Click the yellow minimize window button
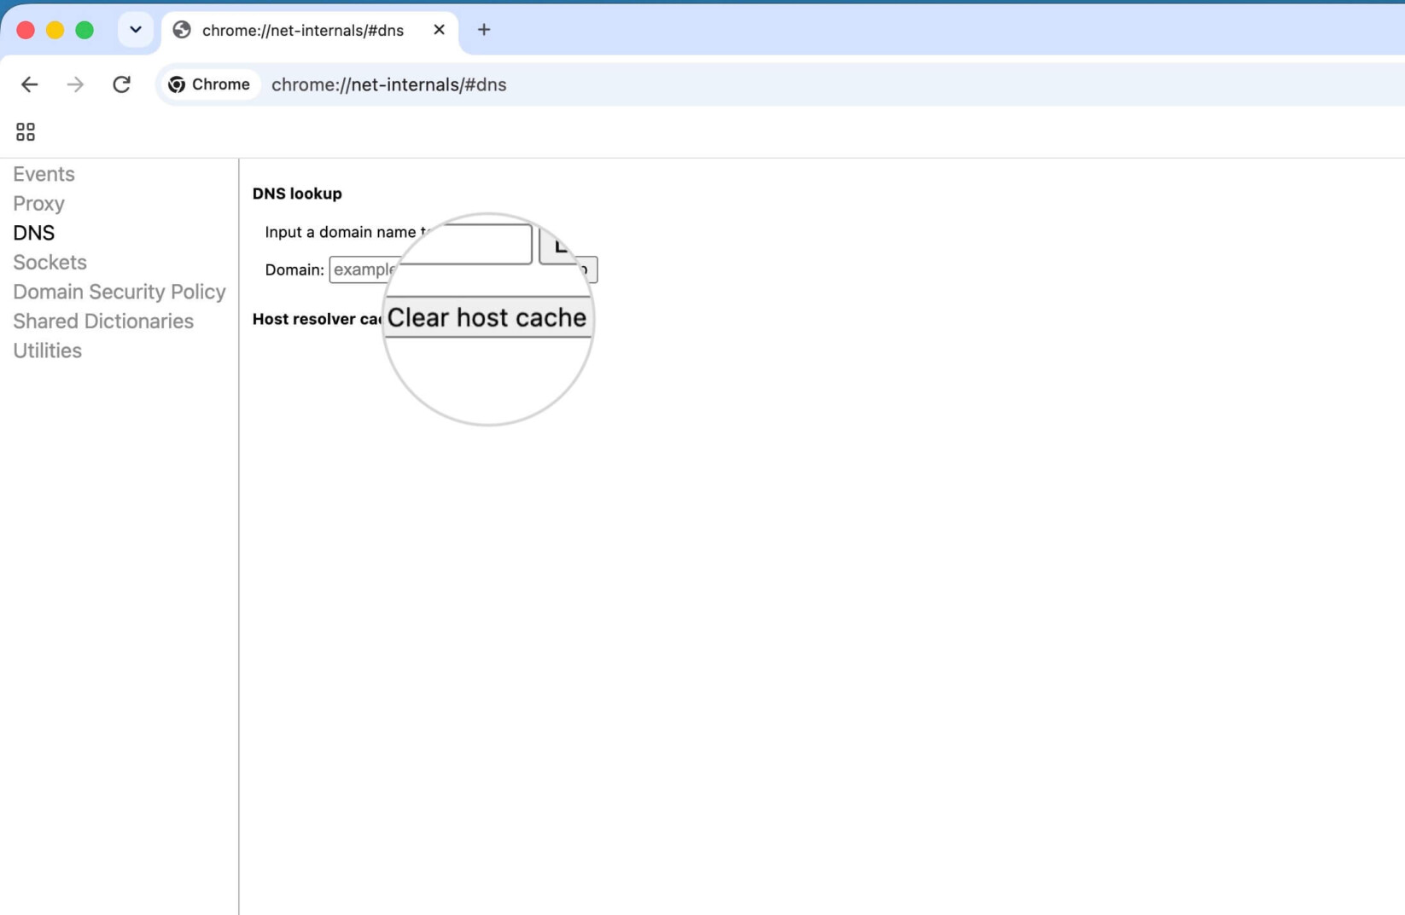The image size is (1405, 915). point(55,31)
